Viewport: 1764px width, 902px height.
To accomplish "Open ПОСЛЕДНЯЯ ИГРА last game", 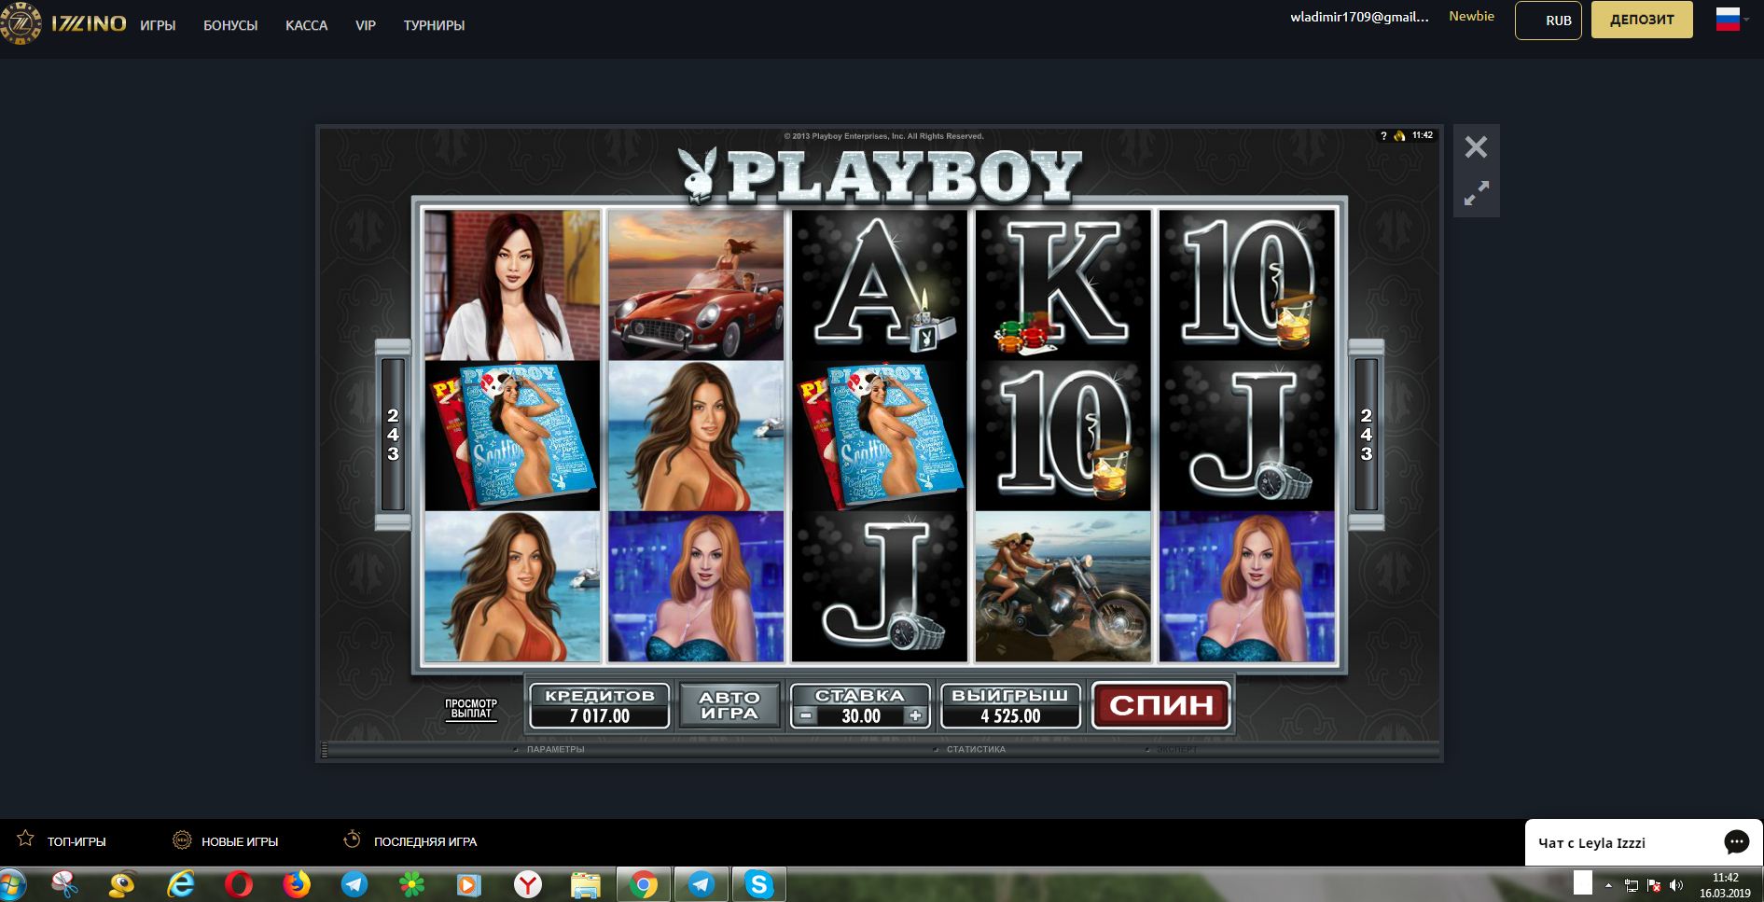I will 425,841.
